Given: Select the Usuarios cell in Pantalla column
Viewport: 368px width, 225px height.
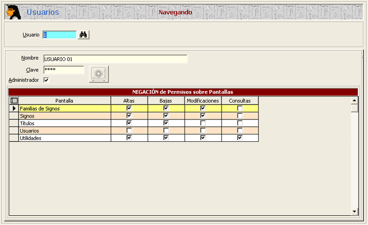Looking at the screenshot, I should coord(65,130).
